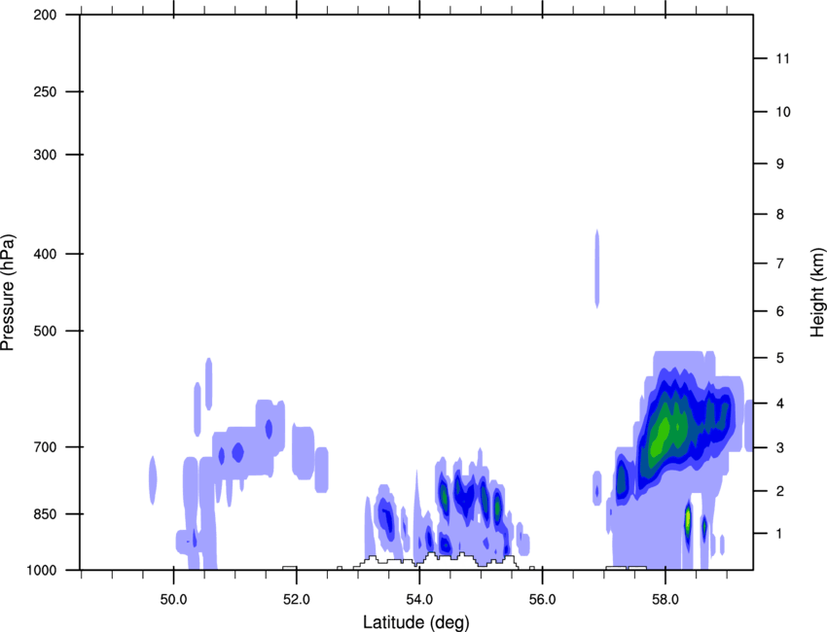
Task: Select the 850 pressure tick label
Action: (45, 514)
